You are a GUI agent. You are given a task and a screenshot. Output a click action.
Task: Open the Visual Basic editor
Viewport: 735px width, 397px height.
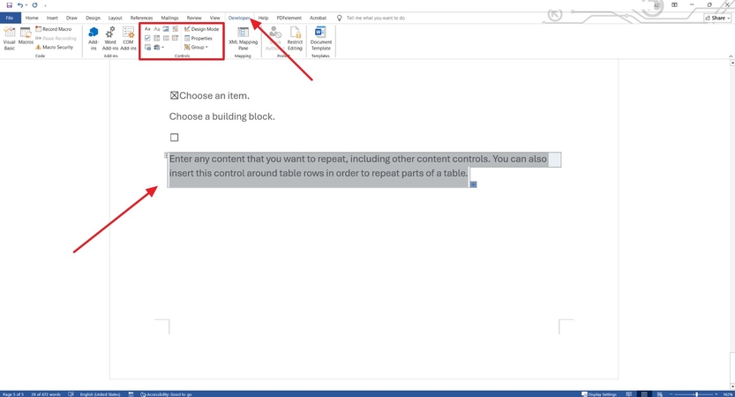pos(10,39)
